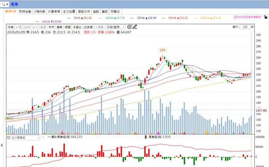
Task: Toggle the padlock lock icon at top right
Action: pos(265,17)
